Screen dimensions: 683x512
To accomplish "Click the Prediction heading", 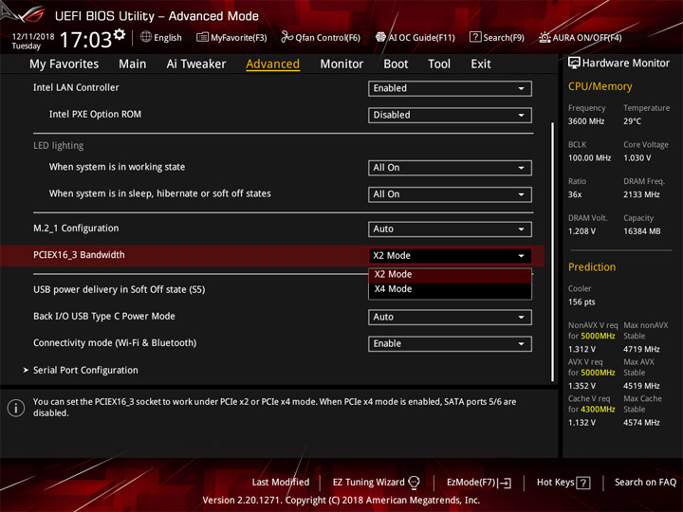I will click(592, 266).
